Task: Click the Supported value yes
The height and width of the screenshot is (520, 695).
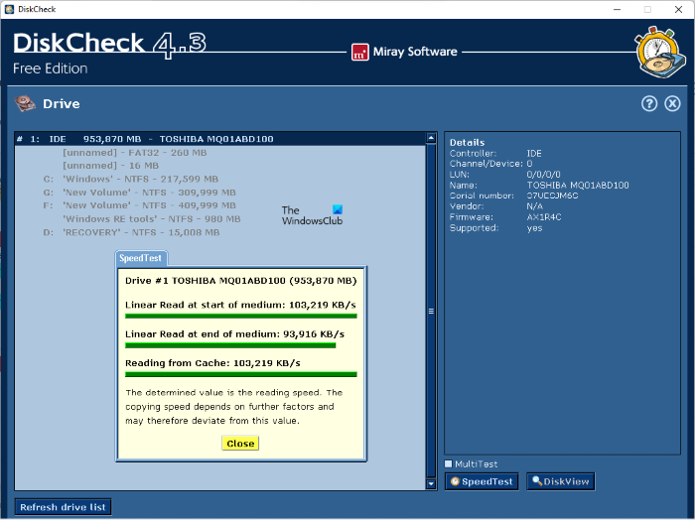Action: tap(534, 228)
